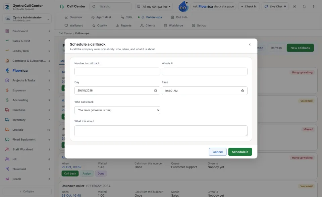322x197 pixels.
Task: Open Purchase module in sidebar
Action: 27,110
